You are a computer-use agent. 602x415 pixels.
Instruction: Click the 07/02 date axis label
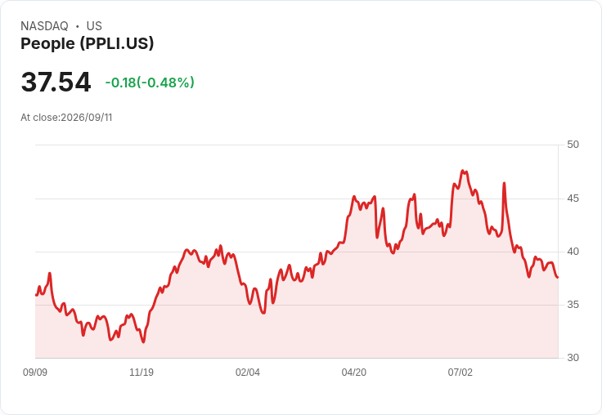point(460,373)
